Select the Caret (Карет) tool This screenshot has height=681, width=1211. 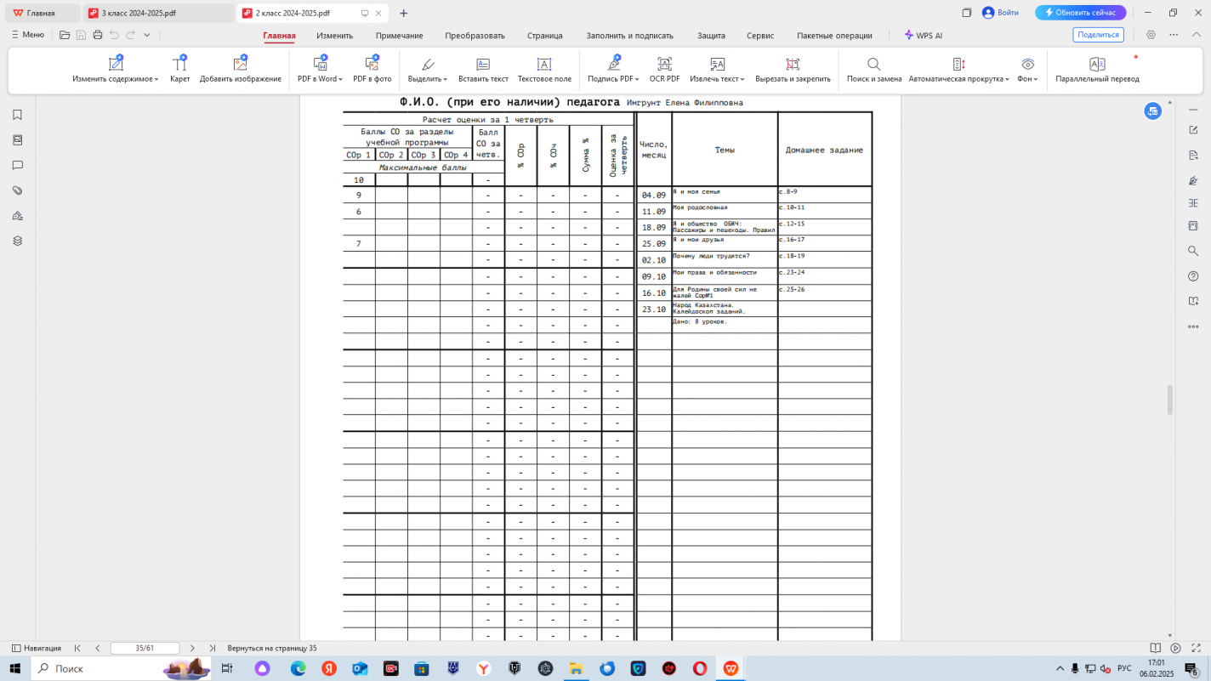[179, 65]
